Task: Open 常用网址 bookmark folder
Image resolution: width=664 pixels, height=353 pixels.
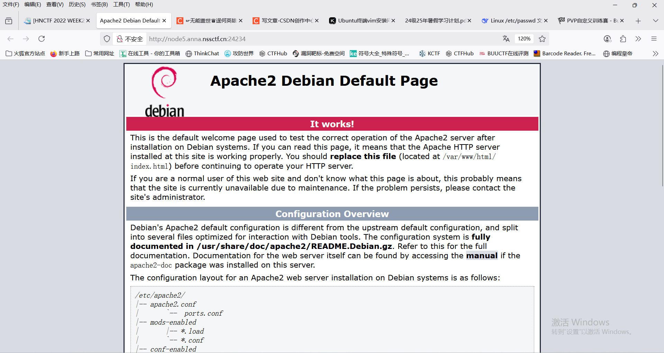Action: (100, 54)
